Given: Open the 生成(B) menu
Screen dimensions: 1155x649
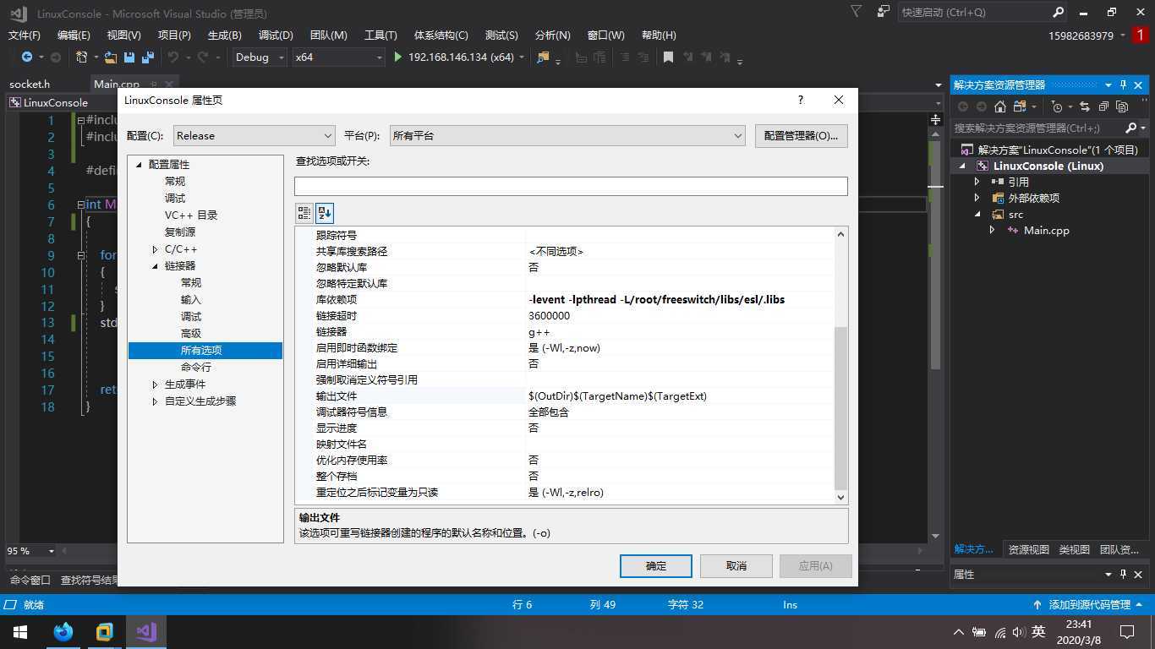Looking at the screenshot, I should 224,35.
